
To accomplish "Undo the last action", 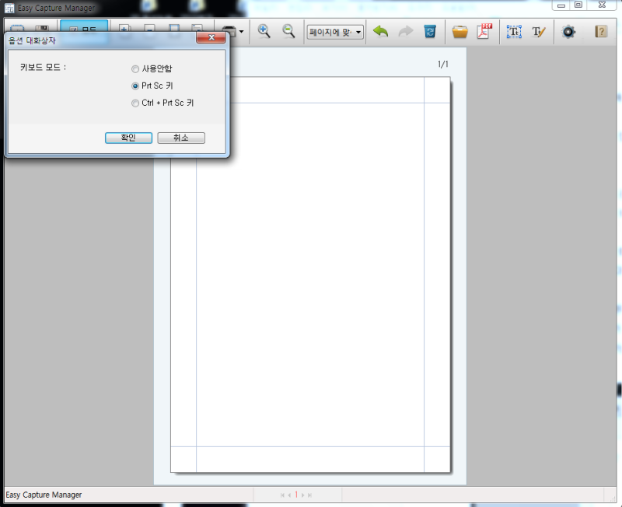I will pyautogui.click(x=380, y=31).
